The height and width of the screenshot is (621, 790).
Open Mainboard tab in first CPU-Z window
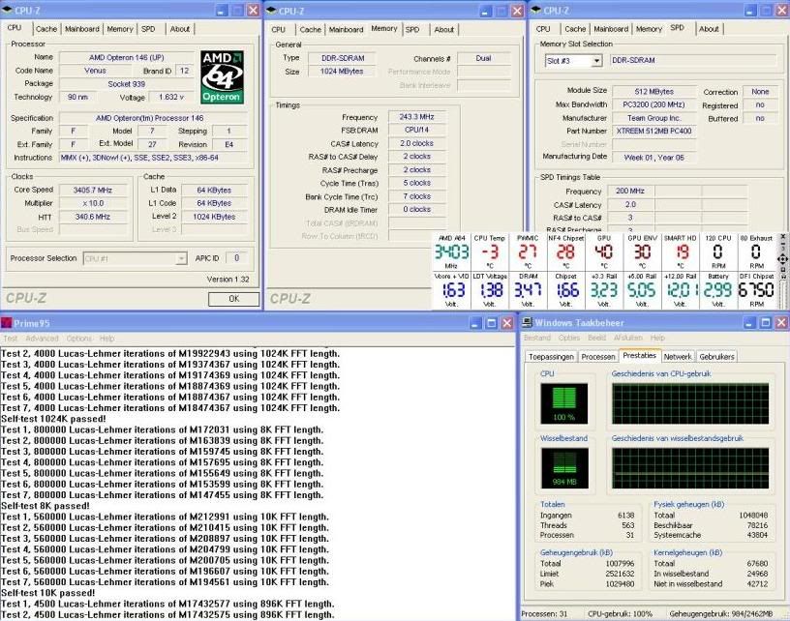point(82,29)
